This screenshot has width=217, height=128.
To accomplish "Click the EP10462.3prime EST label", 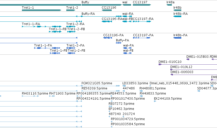I will [x=121, y=109].
